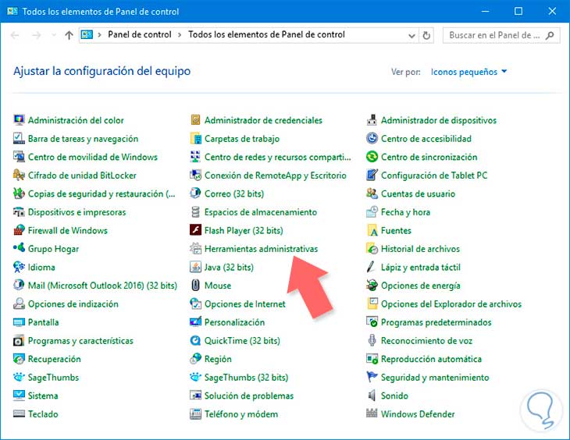Open Lápiz y entrada táctil link
570x440 pixels.
pos(421,268)
